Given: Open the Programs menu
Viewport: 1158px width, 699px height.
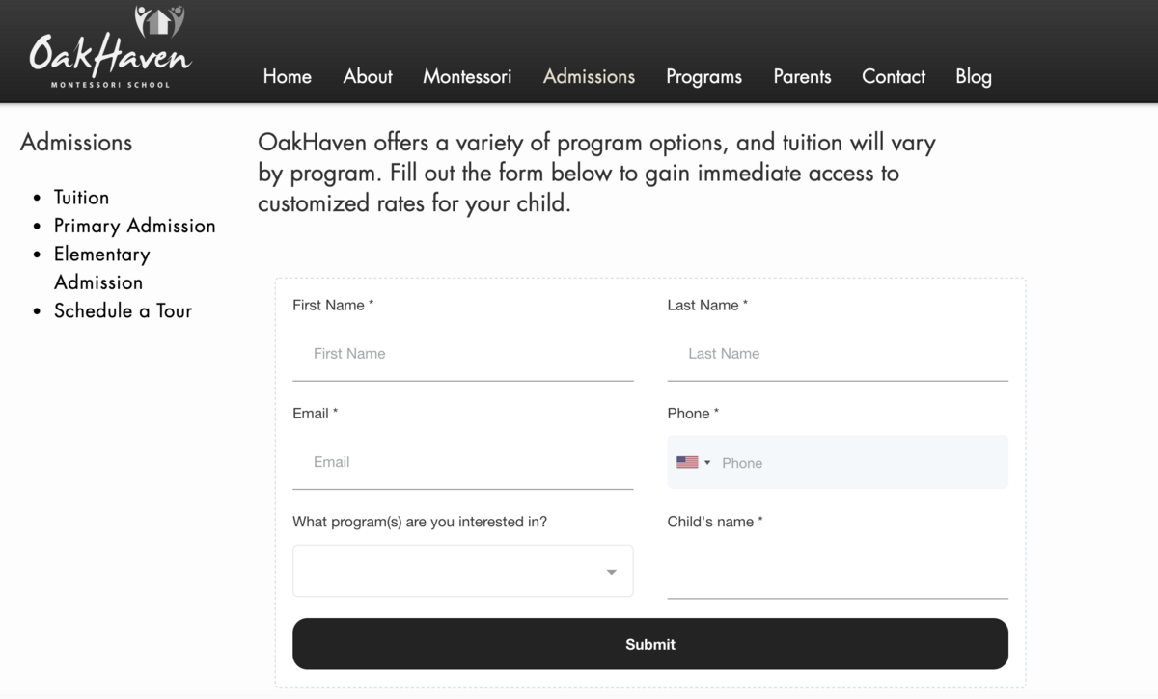Looking at the screenshot, I should coord(703,77).
